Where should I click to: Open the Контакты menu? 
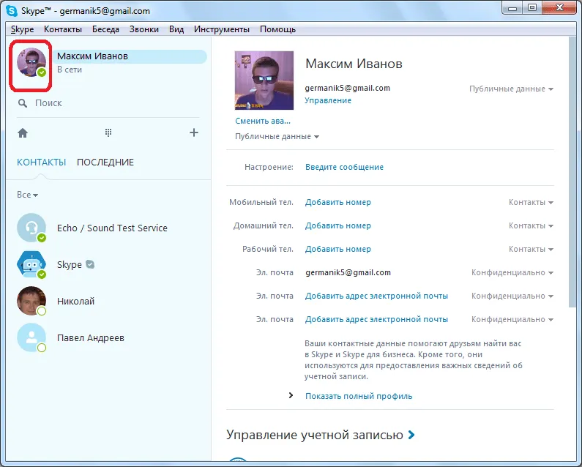click(63, 29)
